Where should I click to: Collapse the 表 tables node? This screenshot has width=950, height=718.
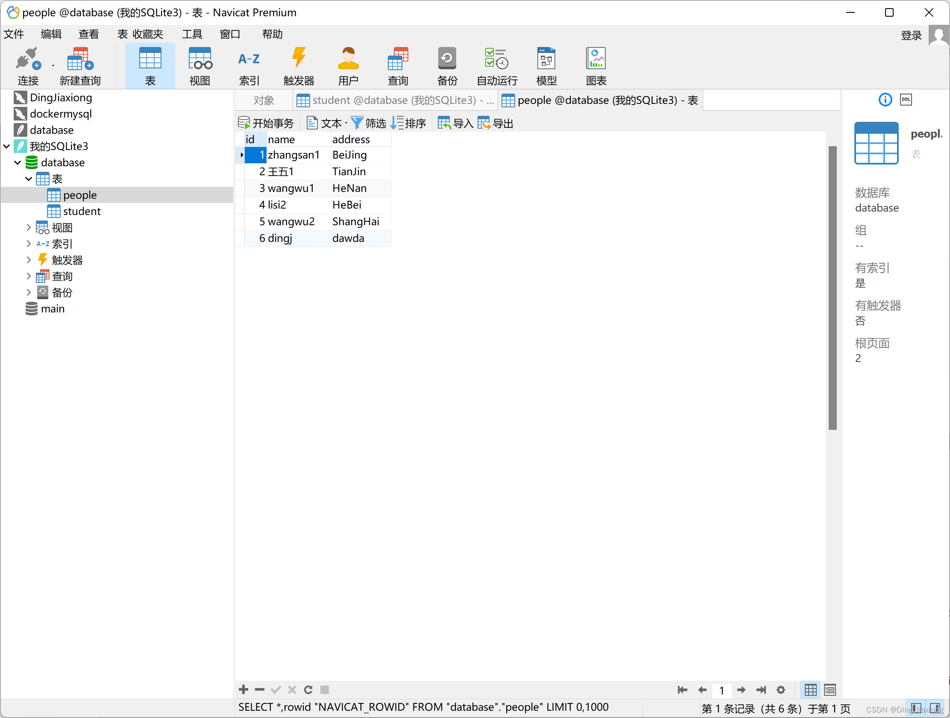[x=29, y=179]
